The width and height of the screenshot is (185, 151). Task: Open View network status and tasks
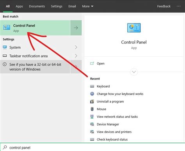[x=117, y=117]
